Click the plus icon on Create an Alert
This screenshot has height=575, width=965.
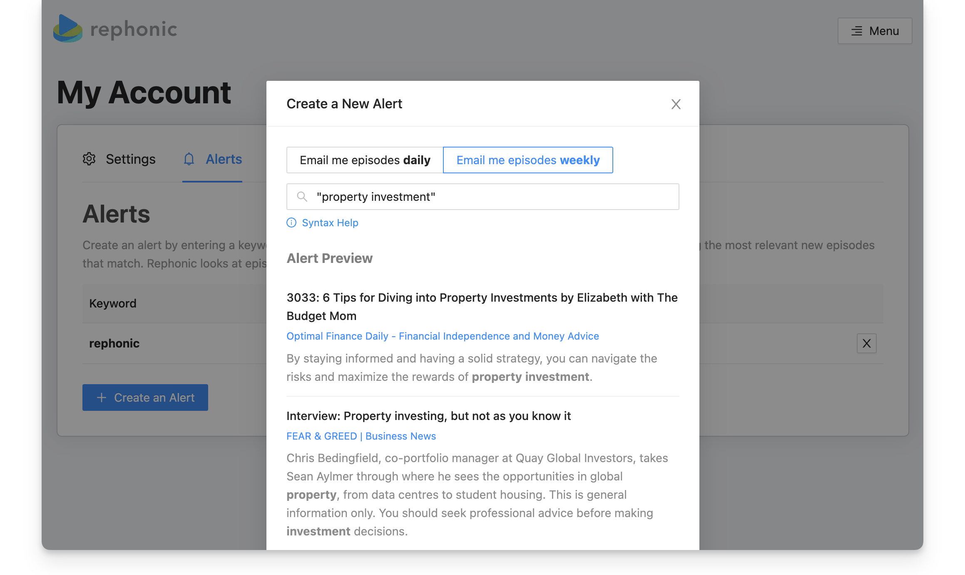[x=102, y=397]
